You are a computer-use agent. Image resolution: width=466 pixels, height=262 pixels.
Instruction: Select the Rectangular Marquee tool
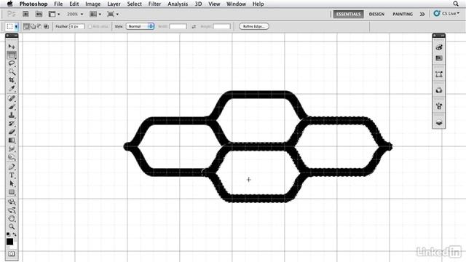[12, 55]
